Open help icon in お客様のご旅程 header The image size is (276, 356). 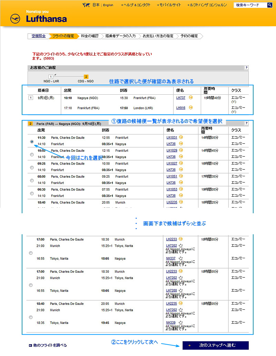pos(246,68)
